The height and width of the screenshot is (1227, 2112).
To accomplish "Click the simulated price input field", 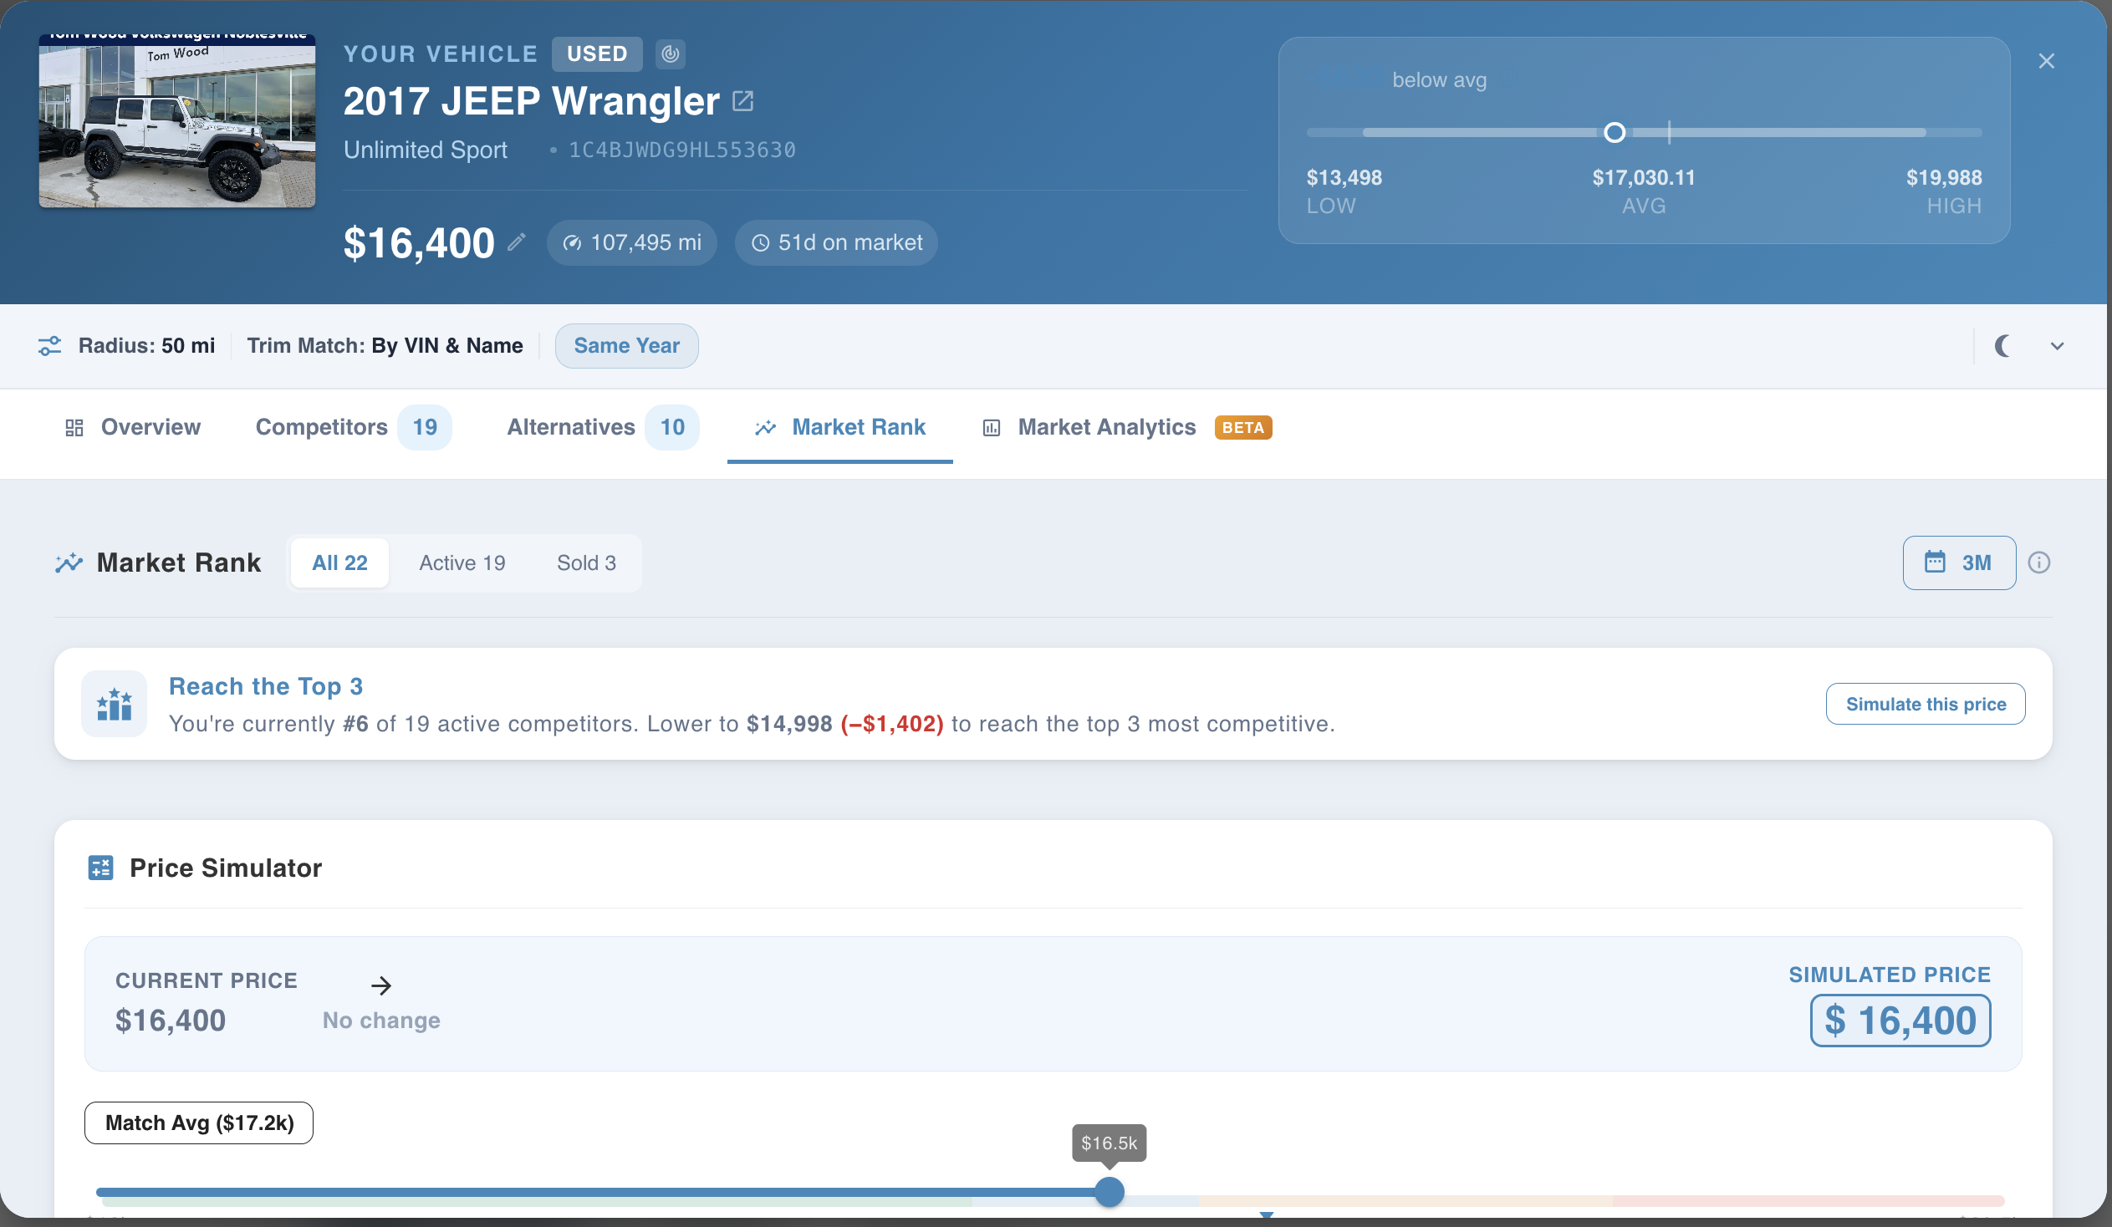I will pyautogui.click(x=1900, y=1020).
